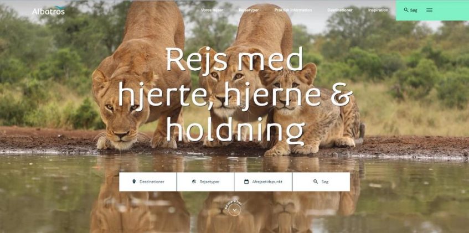Click the Rejsetyper icon in search bar
The height and width of the screenshot is (233, 469).
pyautogui.click(x=194, y=182)
